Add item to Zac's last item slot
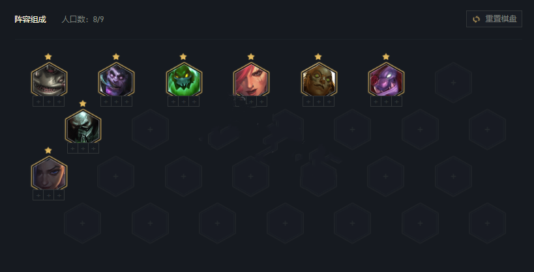This screenshot has width=534, height=272. (194, 102)
